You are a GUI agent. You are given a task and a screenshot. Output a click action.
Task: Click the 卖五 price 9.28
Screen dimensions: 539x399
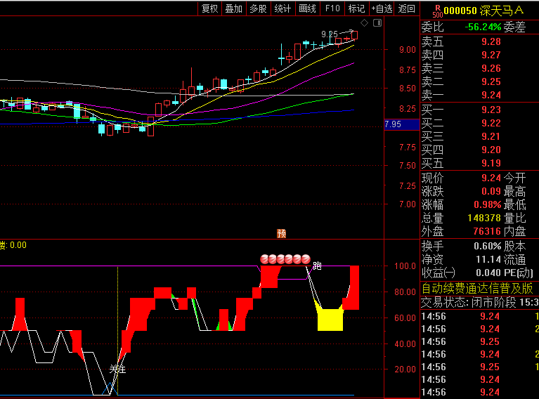(491, 41)
